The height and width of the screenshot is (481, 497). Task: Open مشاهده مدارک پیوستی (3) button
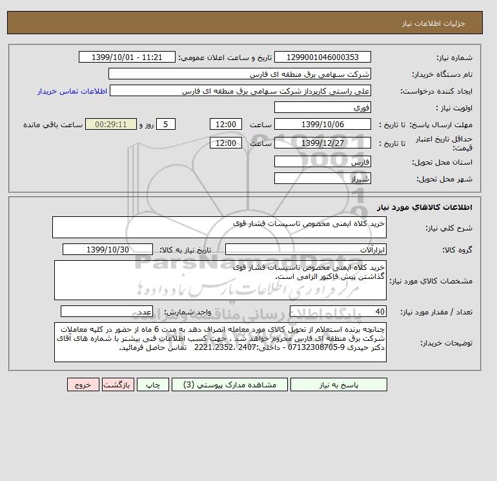pyautogui.click(x=230, y=384)
